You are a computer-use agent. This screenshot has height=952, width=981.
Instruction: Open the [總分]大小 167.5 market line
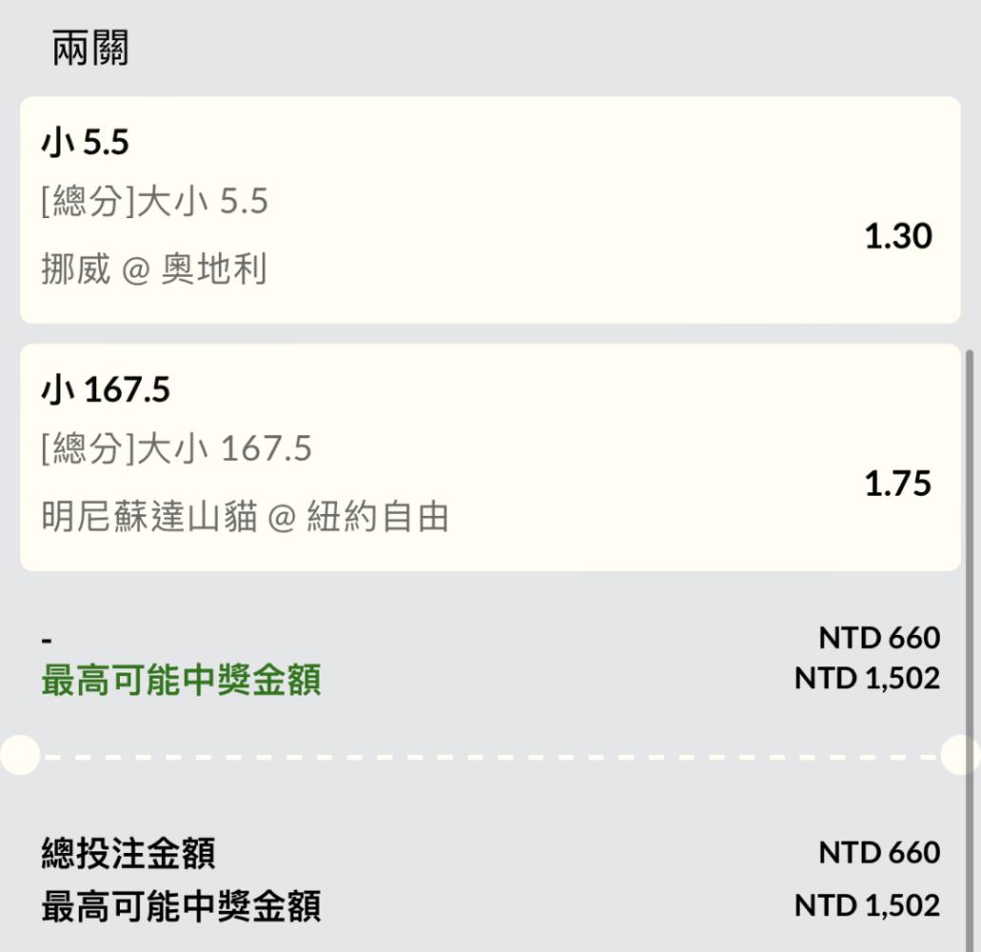pyautogui.click(x=176, y=448)
